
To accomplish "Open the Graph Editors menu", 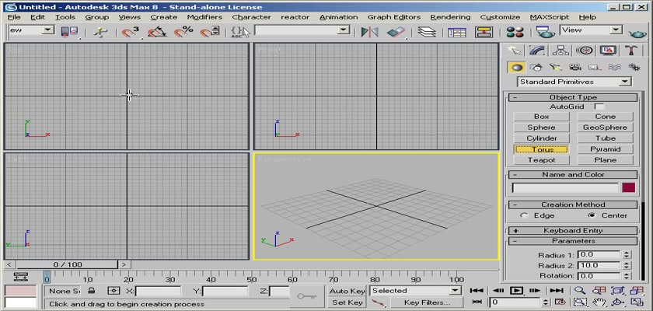I will pyautogui.click(x=395, y=16).
